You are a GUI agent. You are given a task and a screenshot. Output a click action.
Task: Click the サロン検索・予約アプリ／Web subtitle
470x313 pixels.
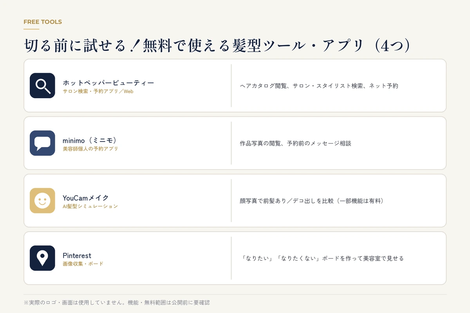[98, 92]
